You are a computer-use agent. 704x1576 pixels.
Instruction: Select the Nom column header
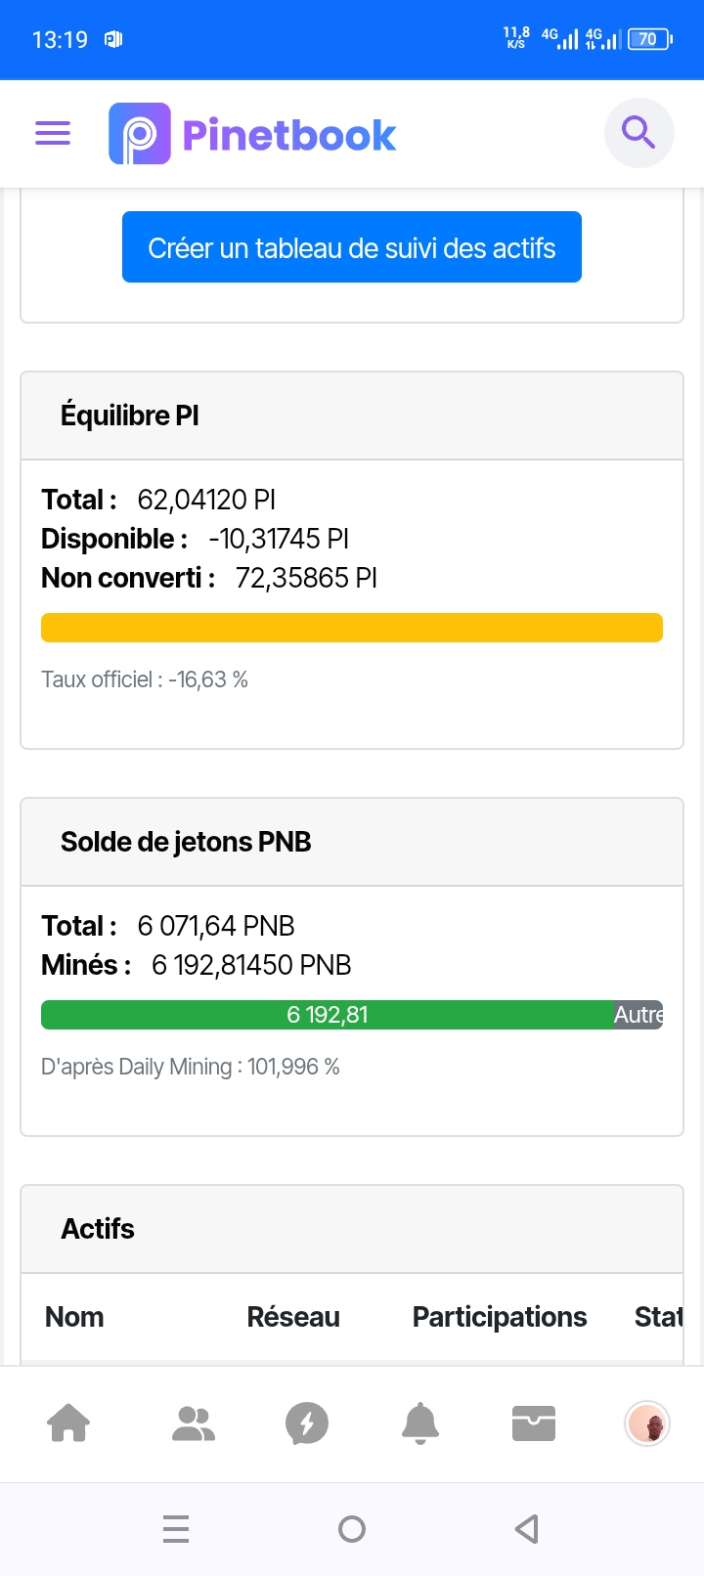coord(74,1317)
